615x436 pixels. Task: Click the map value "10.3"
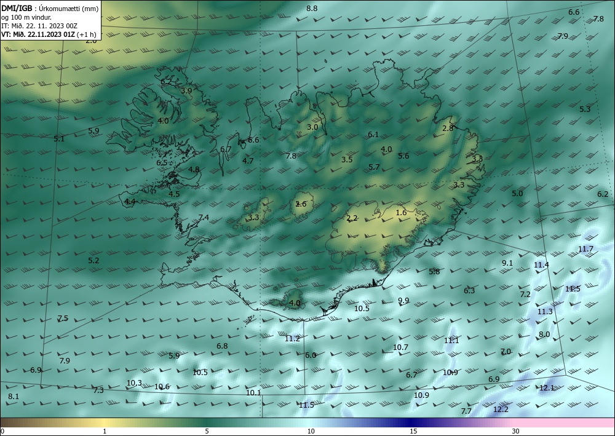134,382
